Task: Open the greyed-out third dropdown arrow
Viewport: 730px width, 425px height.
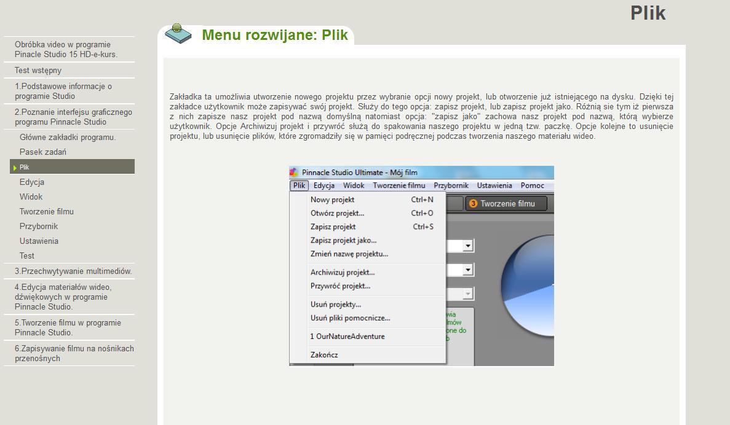Action: pyautogui.click(x=468, y=294)
